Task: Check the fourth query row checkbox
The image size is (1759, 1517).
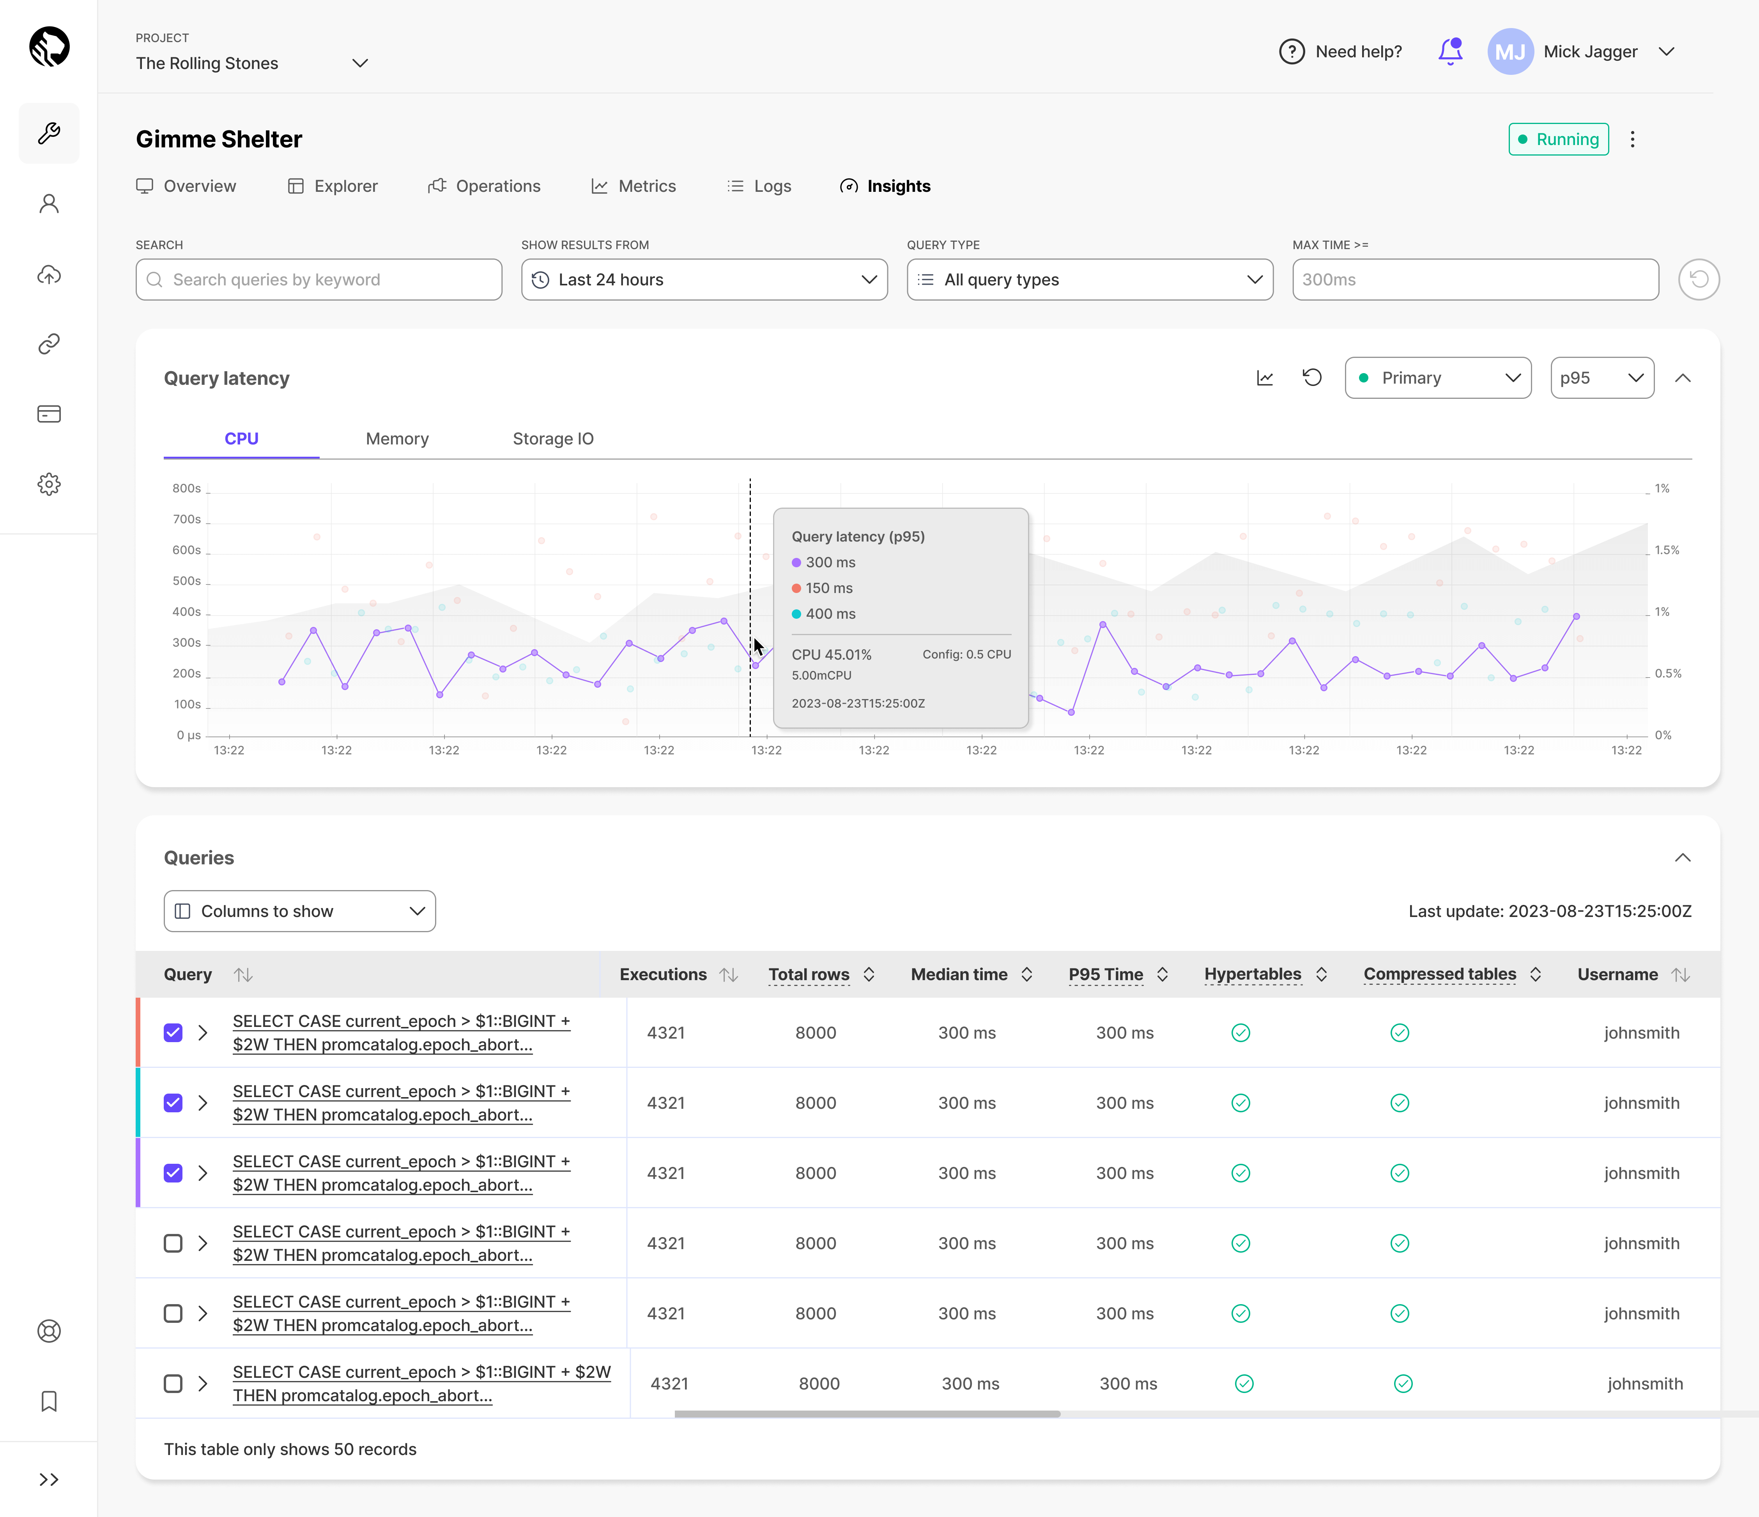Action: (173, 1243)
